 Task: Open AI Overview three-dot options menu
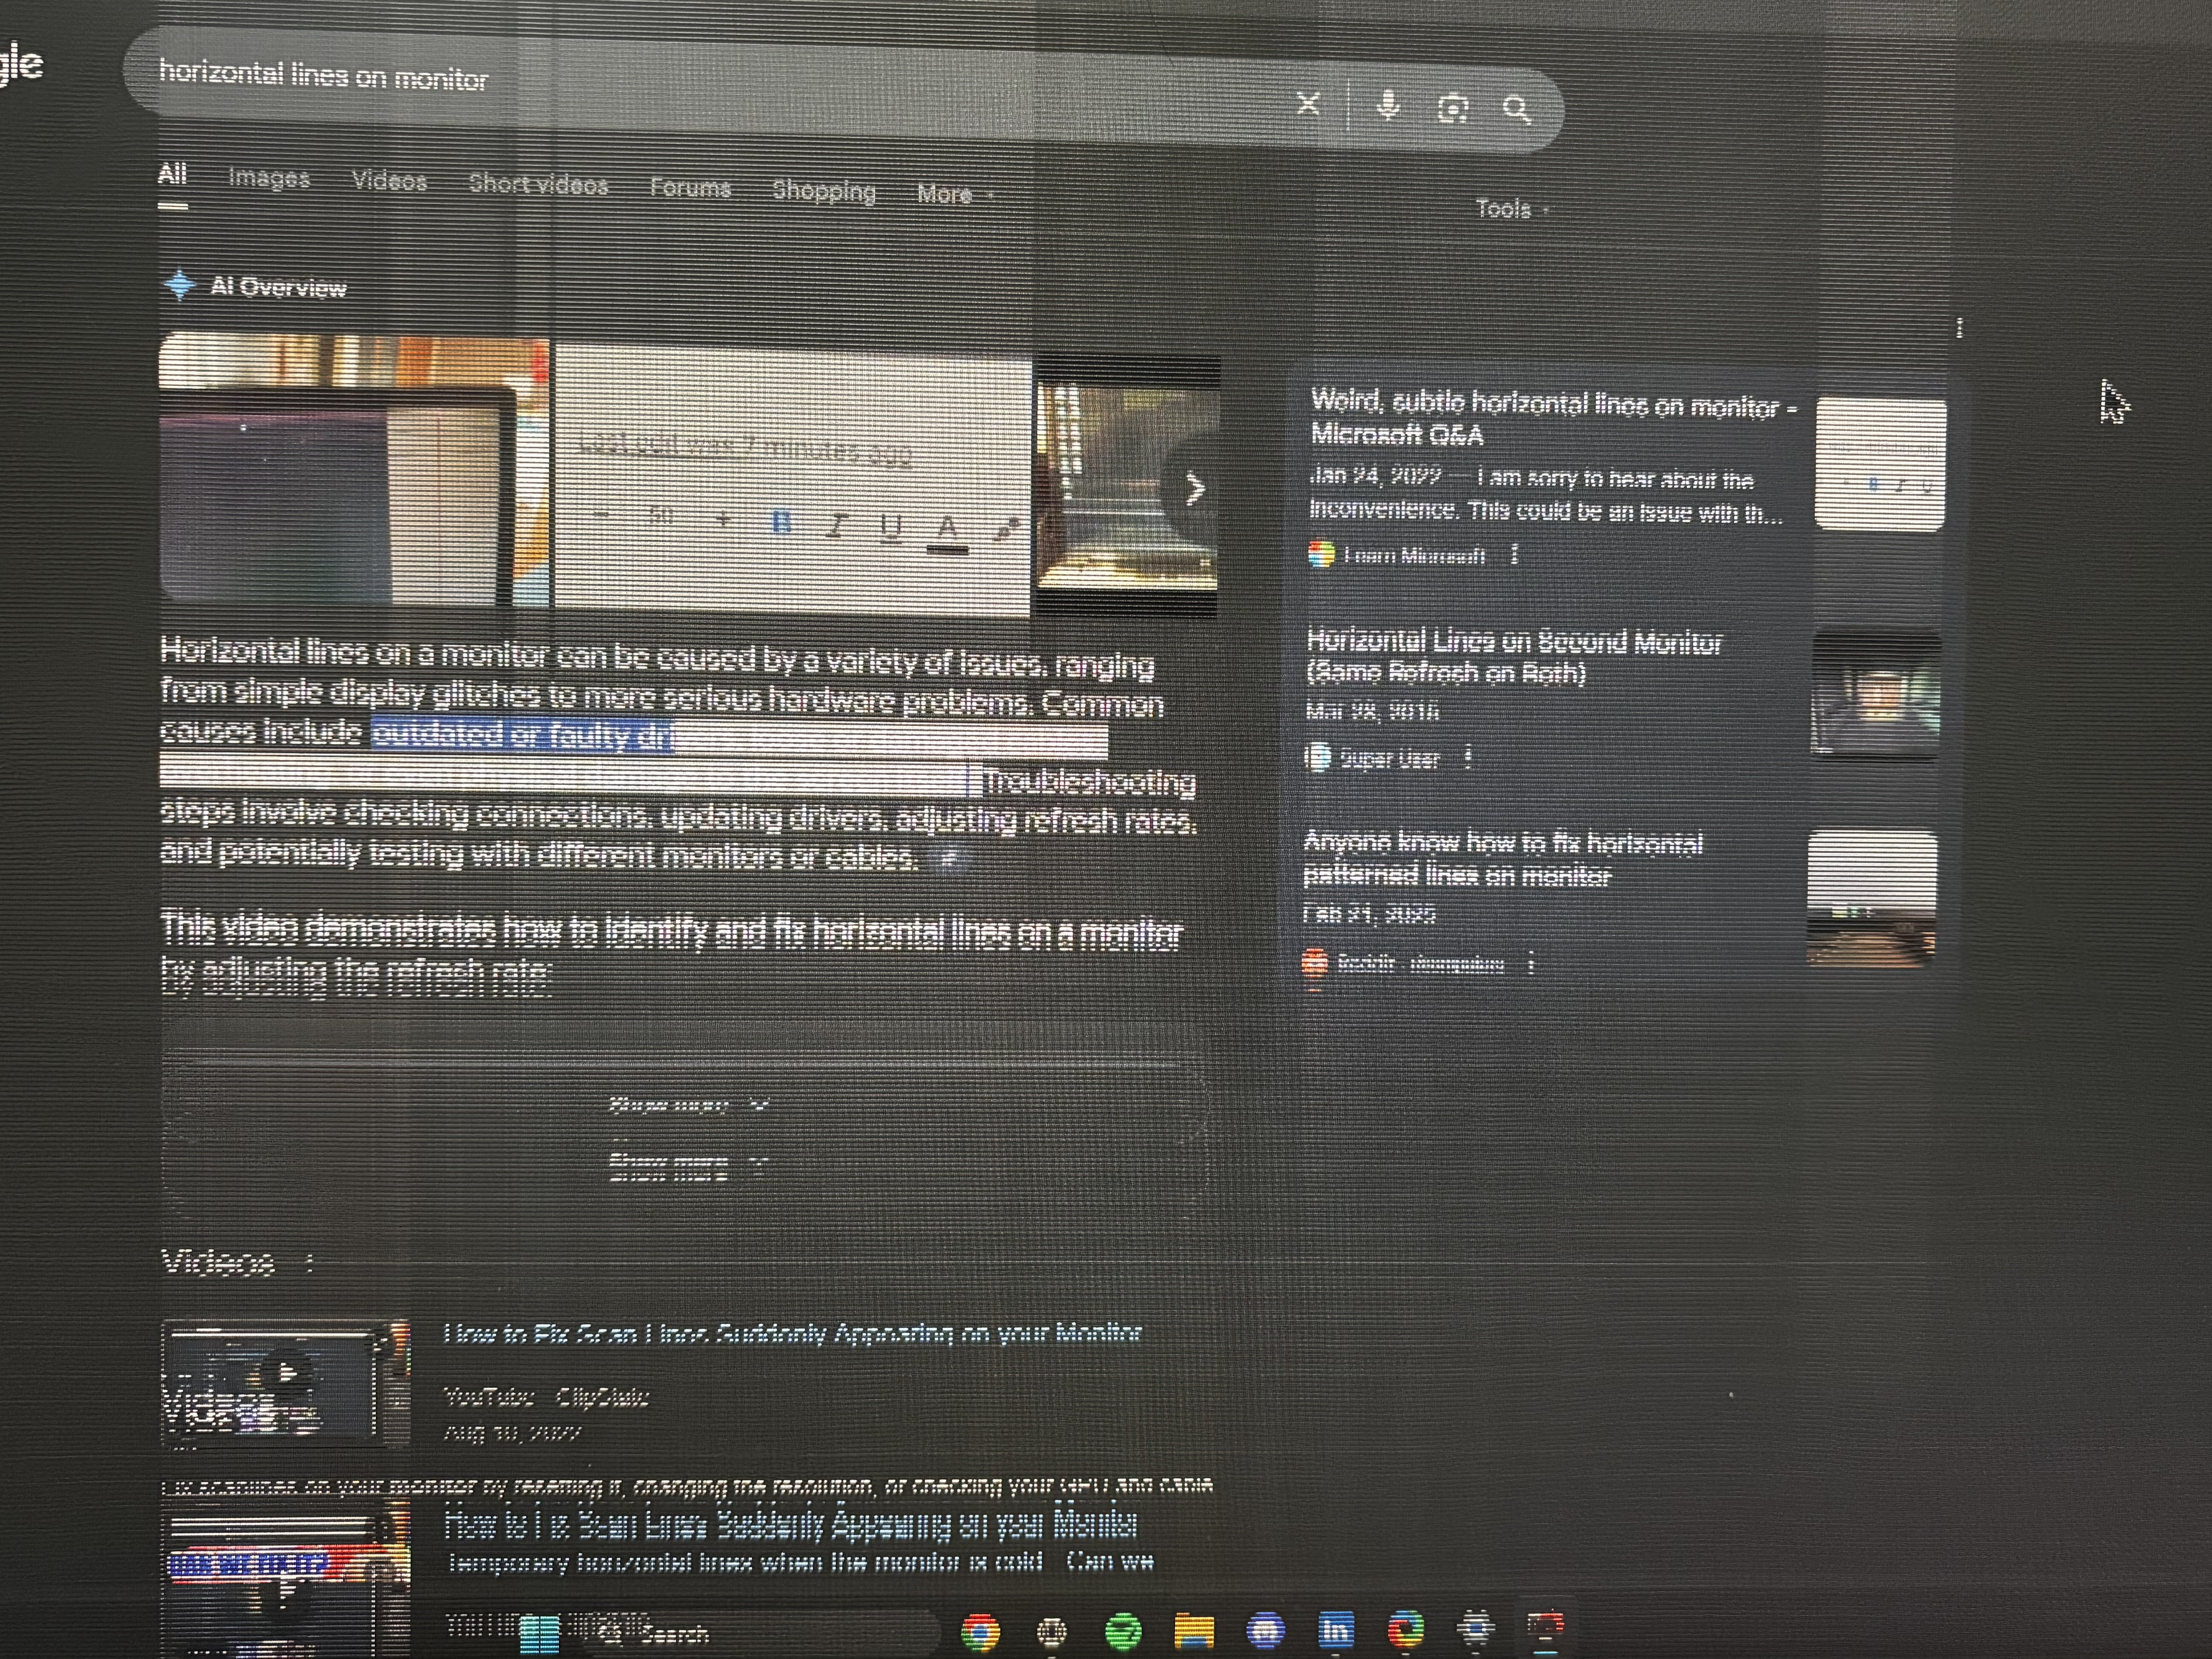tap(1959, 328)
